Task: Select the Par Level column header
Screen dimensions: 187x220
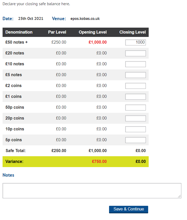Action: pos(57,32)
